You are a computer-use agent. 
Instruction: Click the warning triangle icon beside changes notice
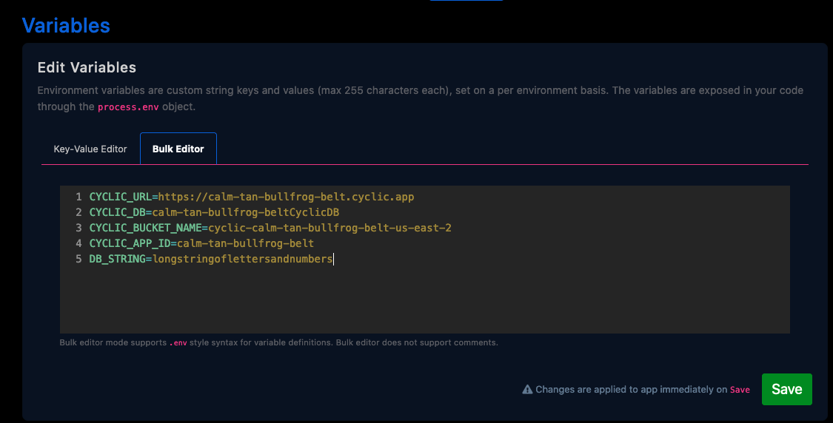527,390
